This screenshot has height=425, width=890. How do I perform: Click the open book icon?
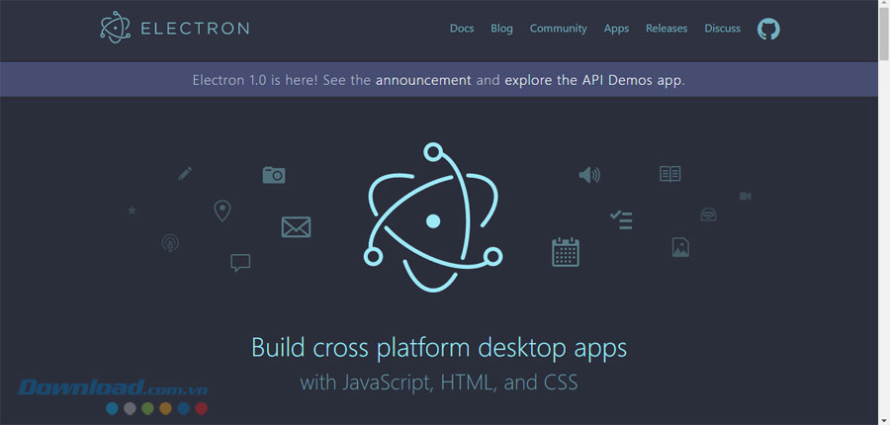click(670, 174)
